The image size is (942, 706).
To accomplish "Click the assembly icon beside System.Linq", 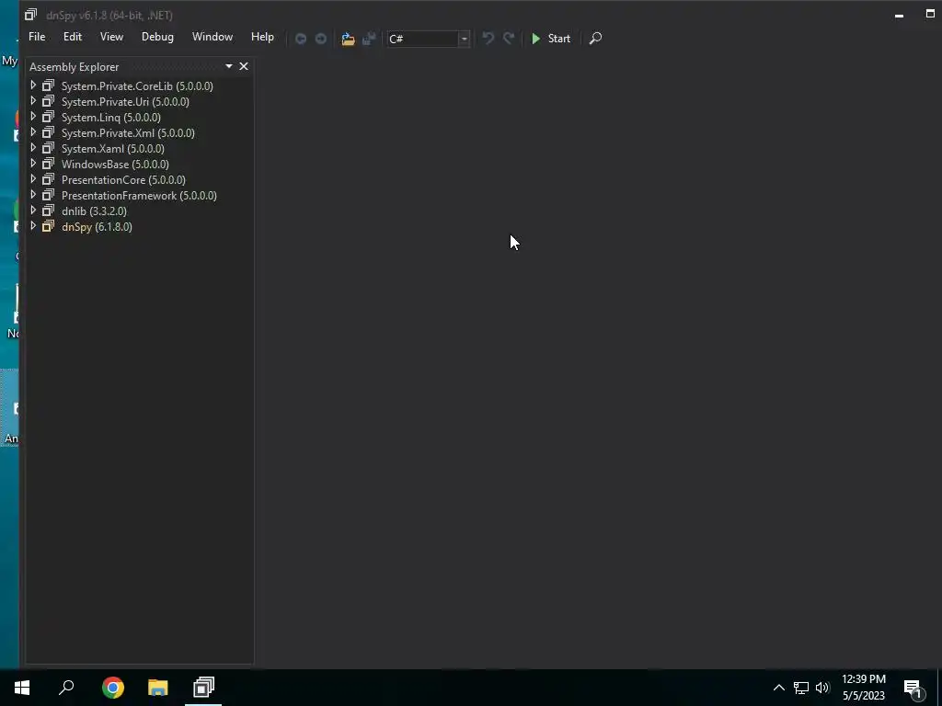I will click(48, 117).
